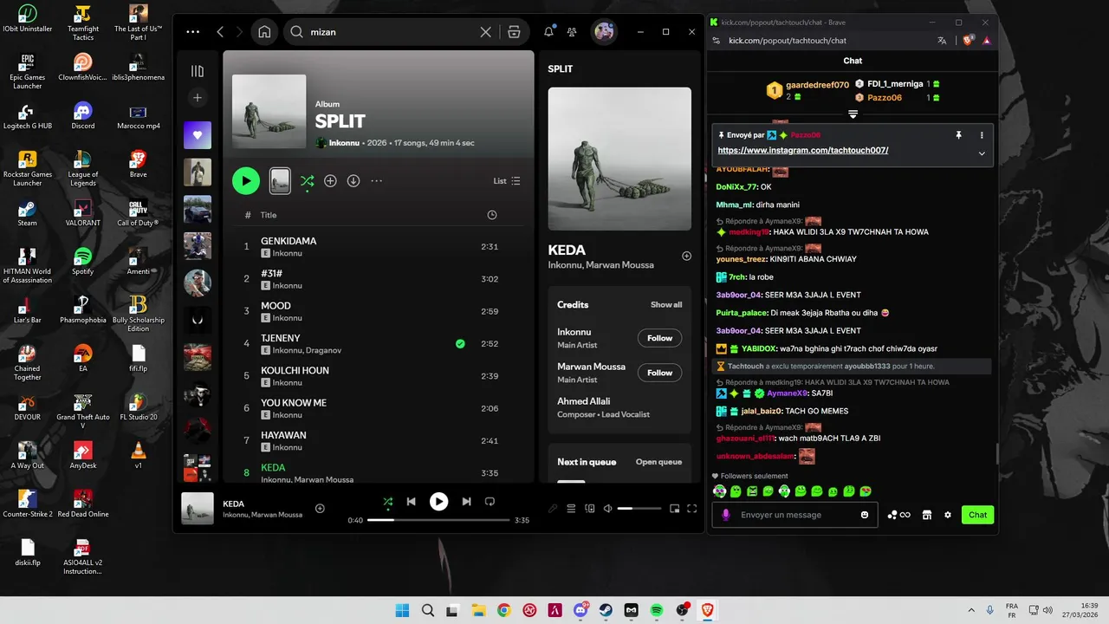
Task: Go back with Spotify's back arrow
Action: 220,32
